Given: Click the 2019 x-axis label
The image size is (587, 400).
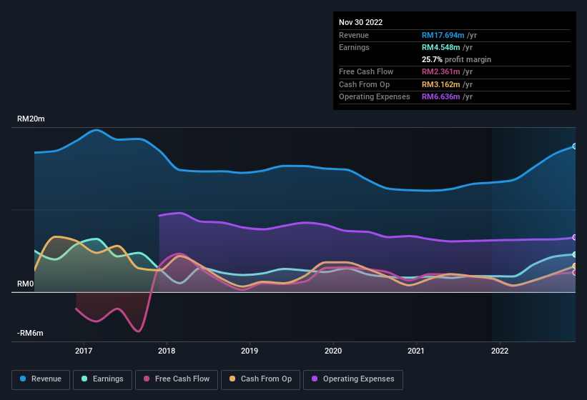Looking at the screenshot, I should pos(250,351).
